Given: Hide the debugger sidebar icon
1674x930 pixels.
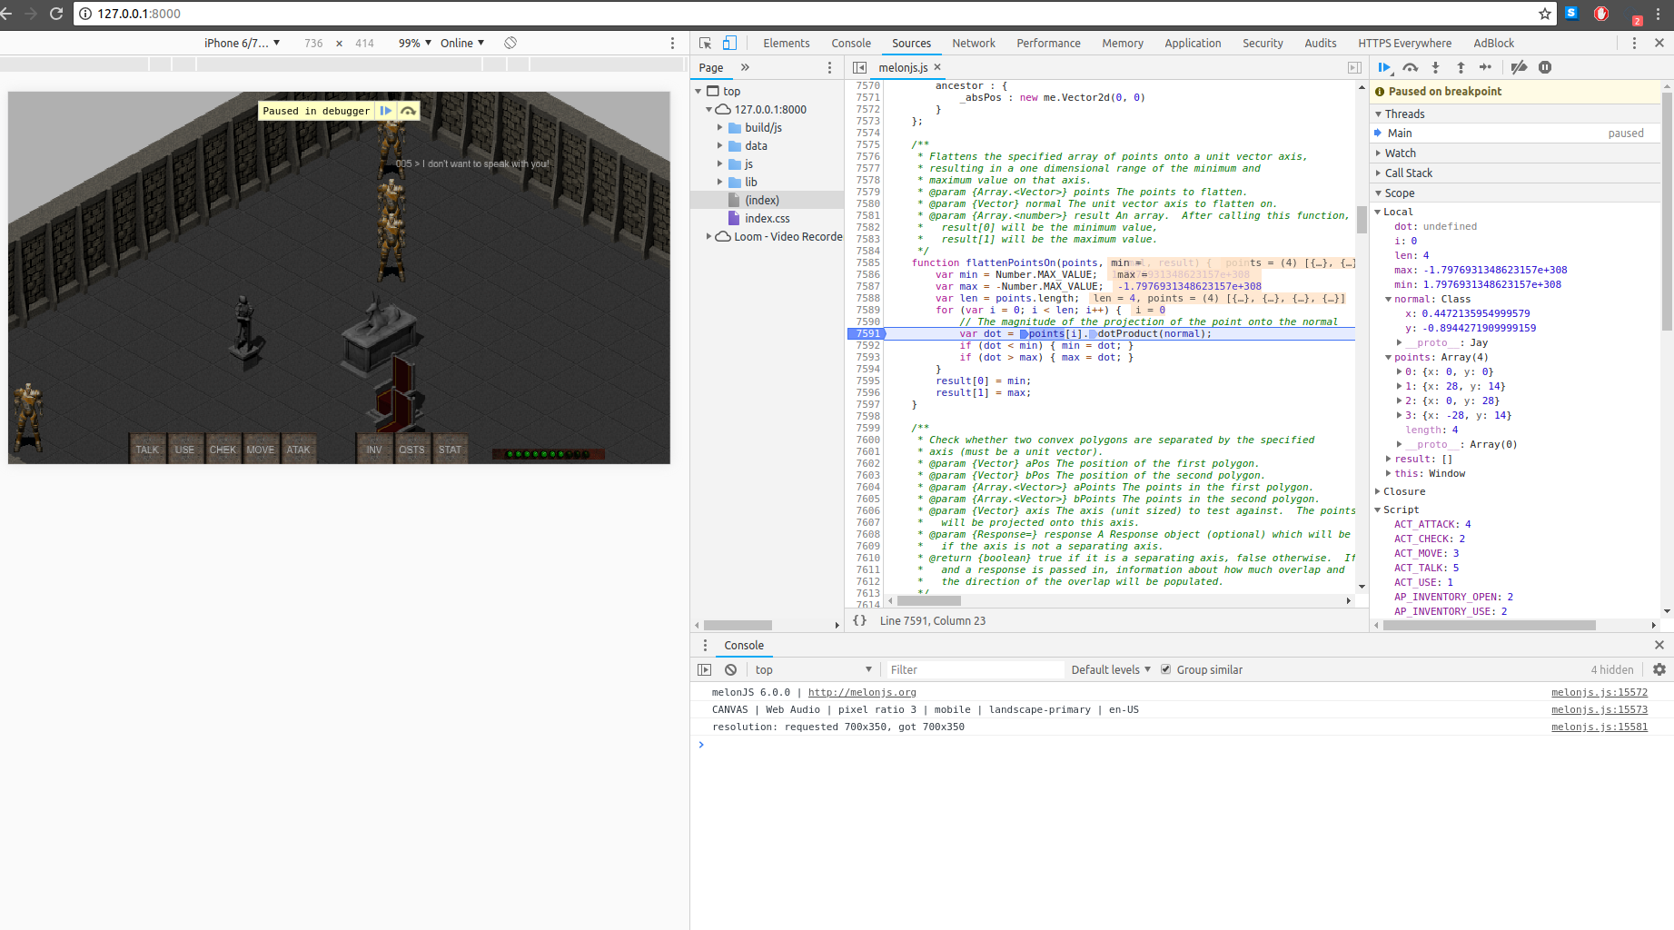Looking at the screenshot, I should (x=1354, y=67).
